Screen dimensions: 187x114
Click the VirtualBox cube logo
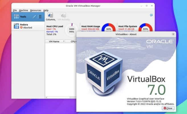(x=104, y=73)
